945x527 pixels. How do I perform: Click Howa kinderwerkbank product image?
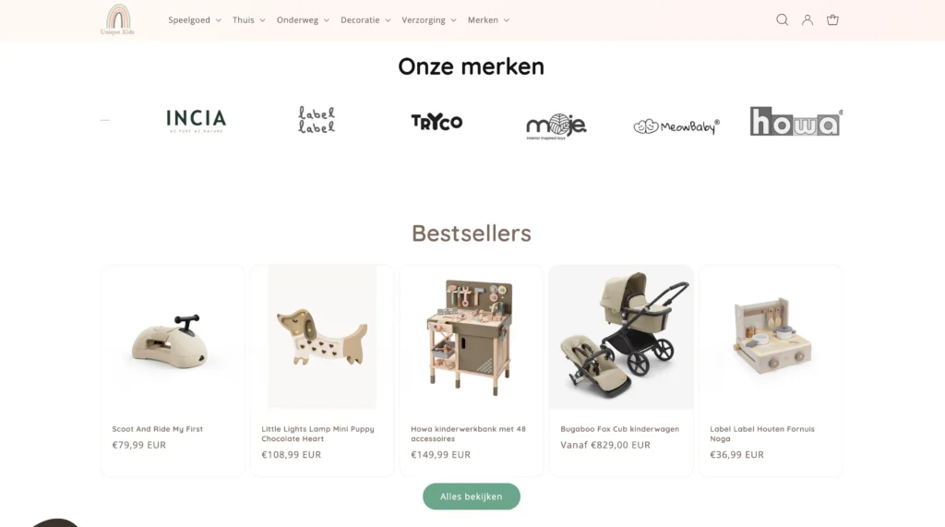472,337
